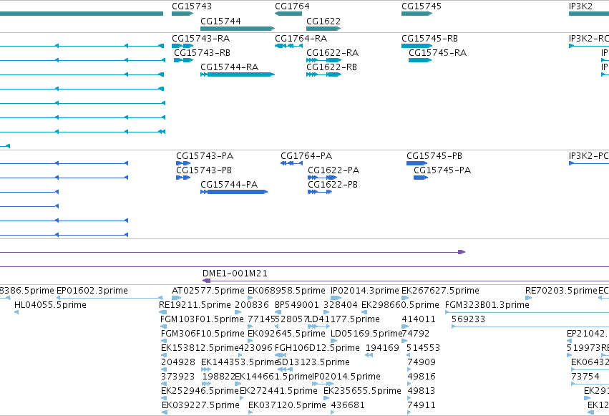This screenshot has height=416, width=609.
Task: Select EST EP01602.3prime
Action: click(92, 291)
